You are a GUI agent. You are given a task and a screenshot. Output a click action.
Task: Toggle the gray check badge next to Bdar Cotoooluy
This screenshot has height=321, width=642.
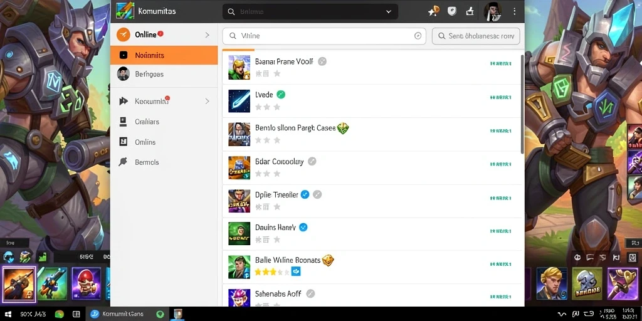(312, 161)
